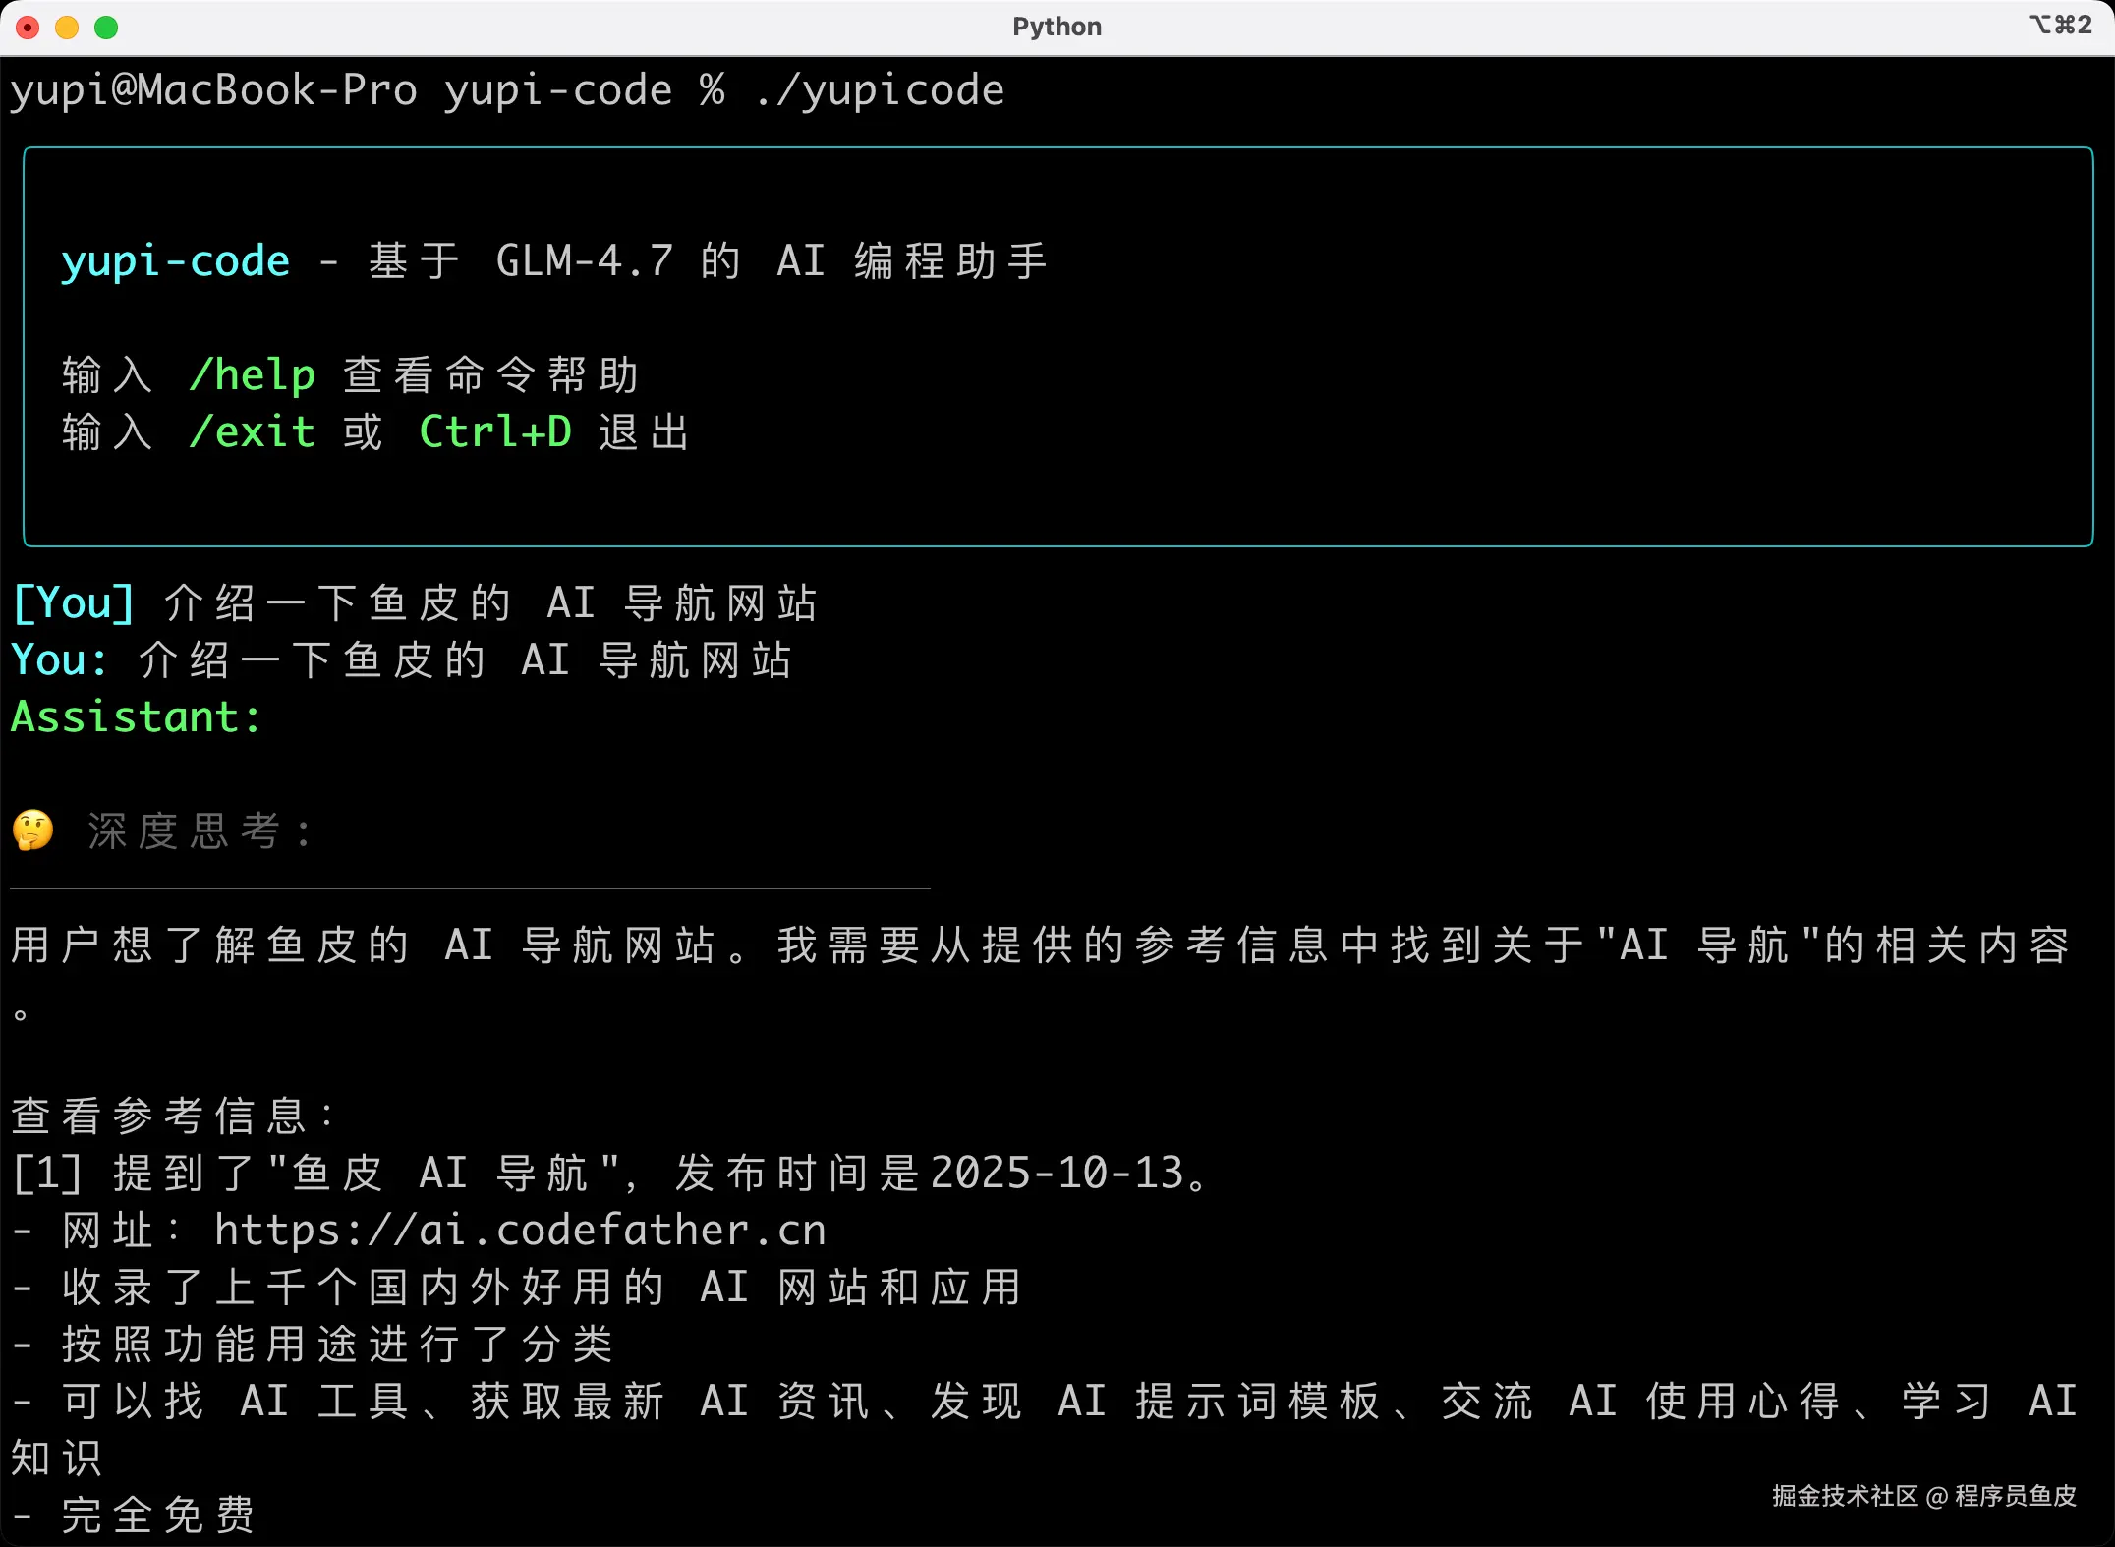
Task: Click the GLM-4.7 model name
Action: point(585,261)
